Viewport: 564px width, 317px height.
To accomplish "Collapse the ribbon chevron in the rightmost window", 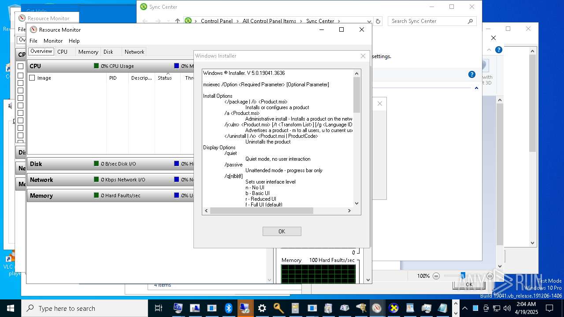I will [x=489, y=50].
